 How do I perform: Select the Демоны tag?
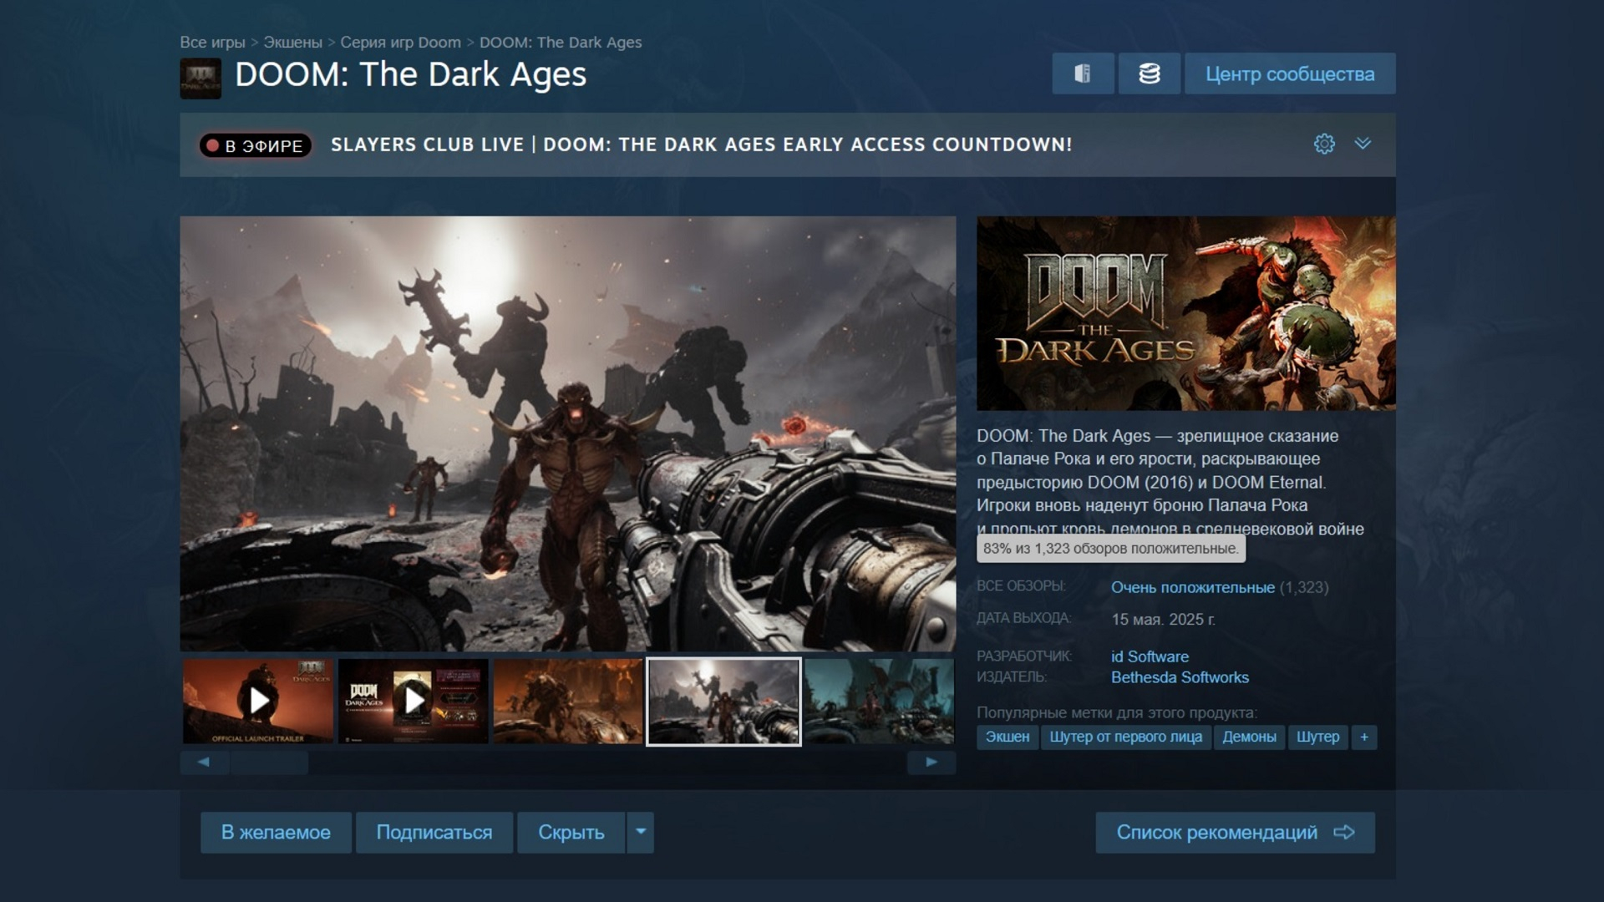(1249, 737)
